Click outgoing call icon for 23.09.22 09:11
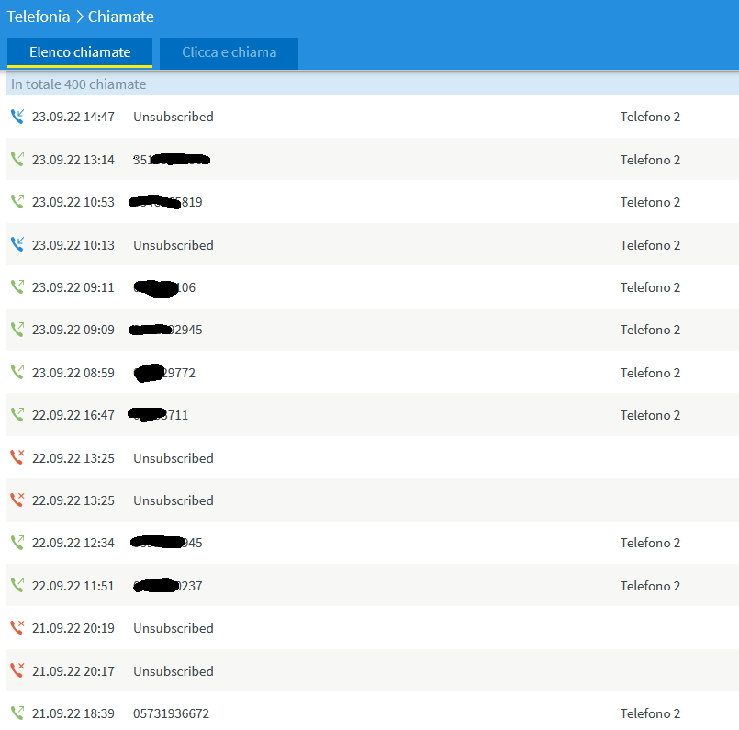The width and height of the screenshot is (739, 730). pos(17,287)
